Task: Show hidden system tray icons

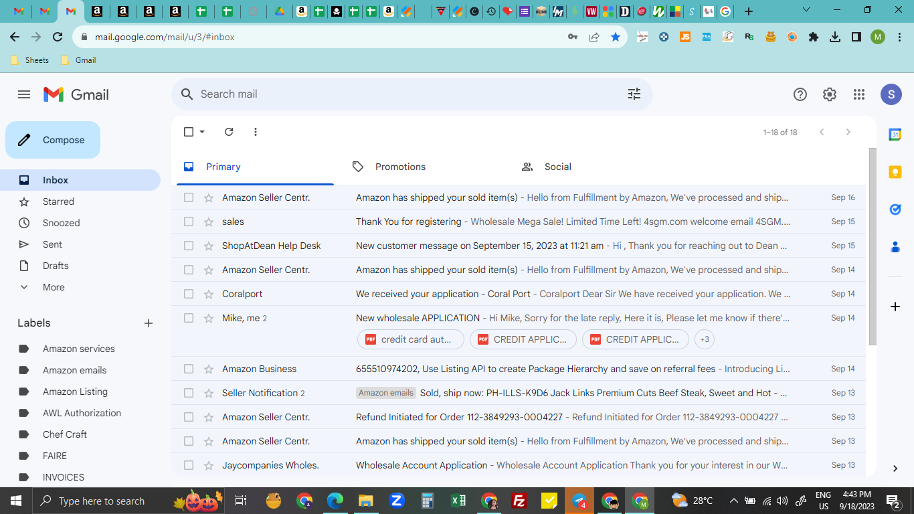Action: click(x=734, y=501)
